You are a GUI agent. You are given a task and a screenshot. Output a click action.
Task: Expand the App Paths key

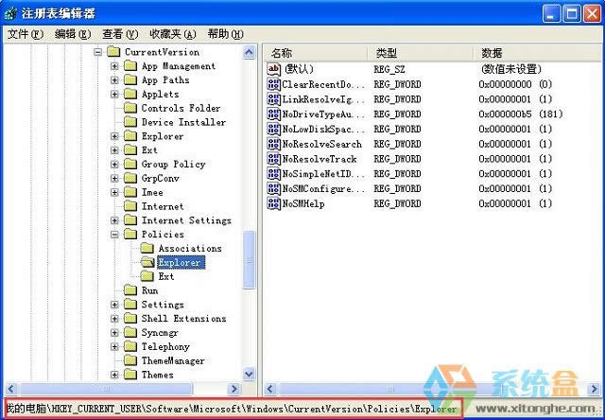tap(114, 80)
